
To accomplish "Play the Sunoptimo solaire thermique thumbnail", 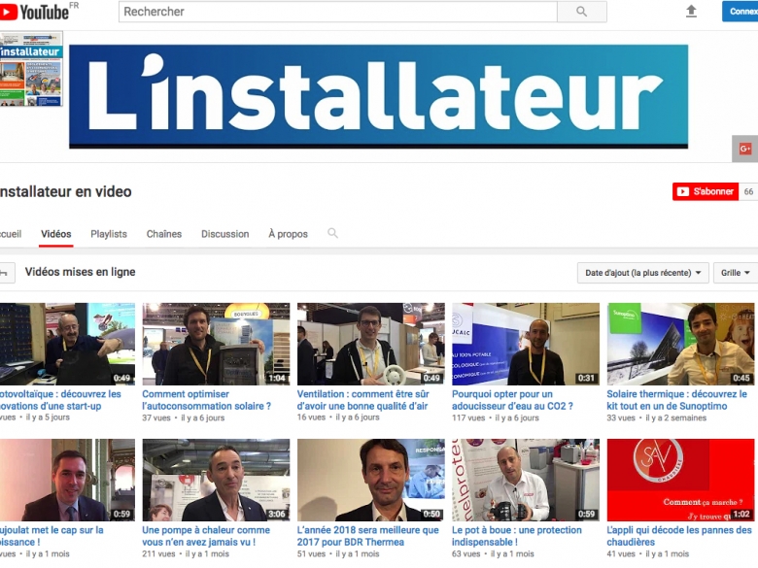I will click(680, 344).
